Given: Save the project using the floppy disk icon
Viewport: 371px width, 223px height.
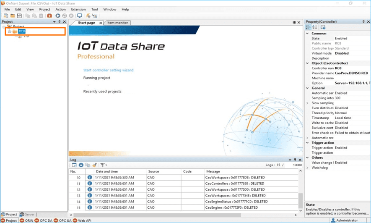Looking at the screenshot, I should click(x=19, y=16).
